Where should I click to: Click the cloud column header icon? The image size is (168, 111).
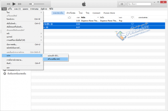click(x=69, y=17)
